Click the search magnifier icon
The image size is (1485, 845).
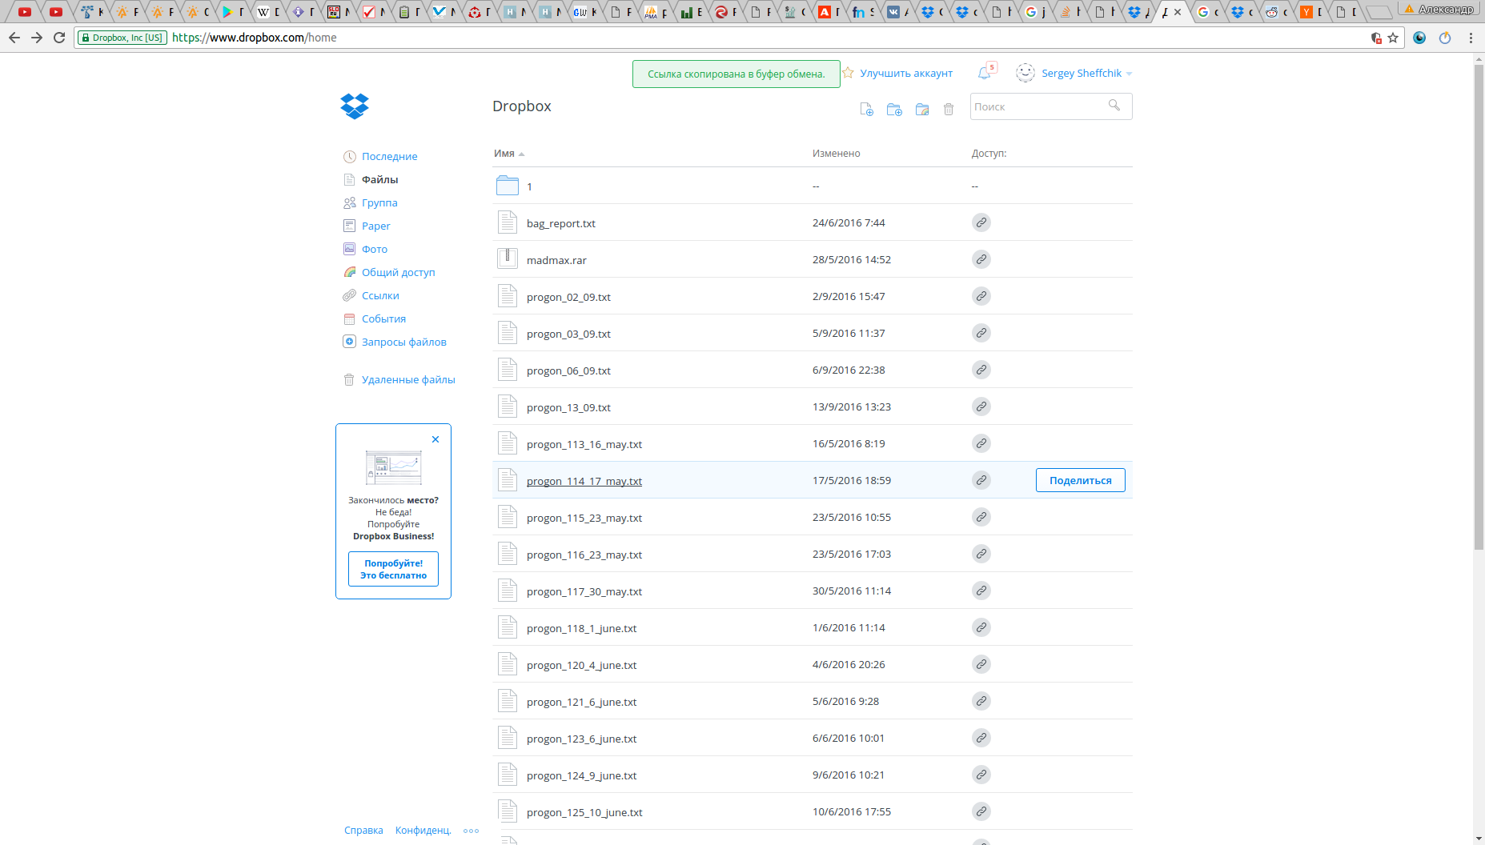pyautogui.click(x=1114, y=106)
